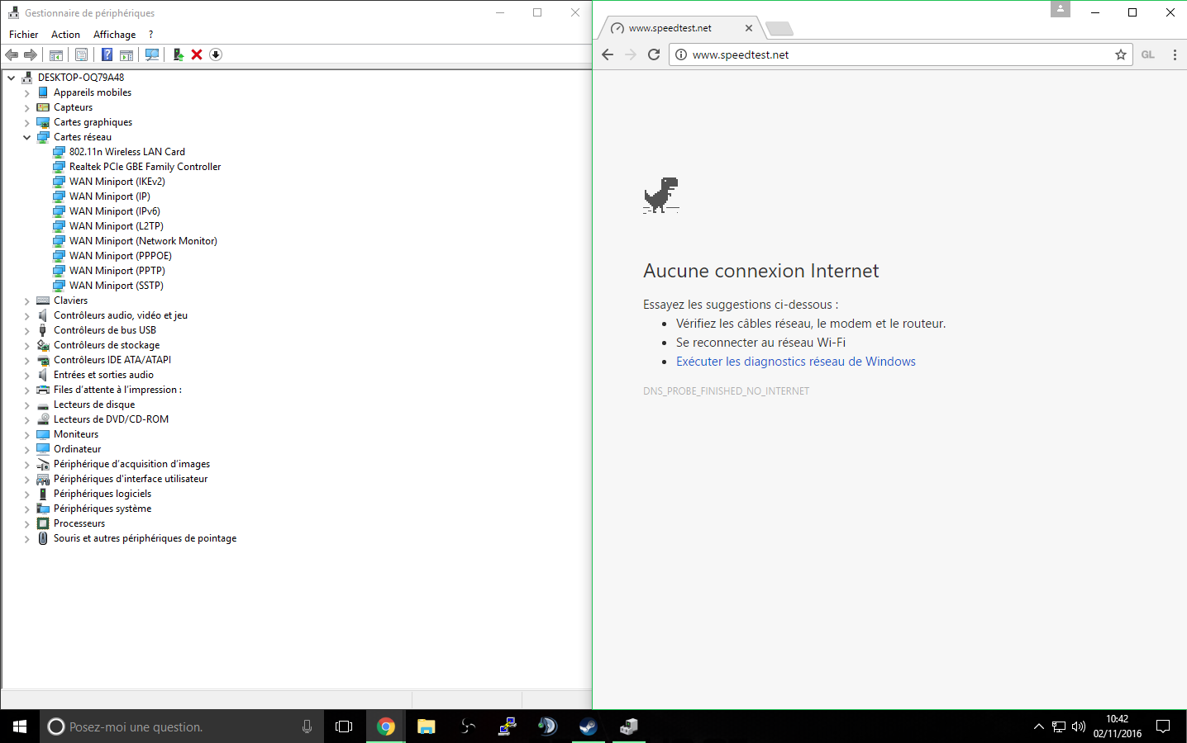
Task: Select Périphériques d'interface utilisateur
Action: pos(131,479)
